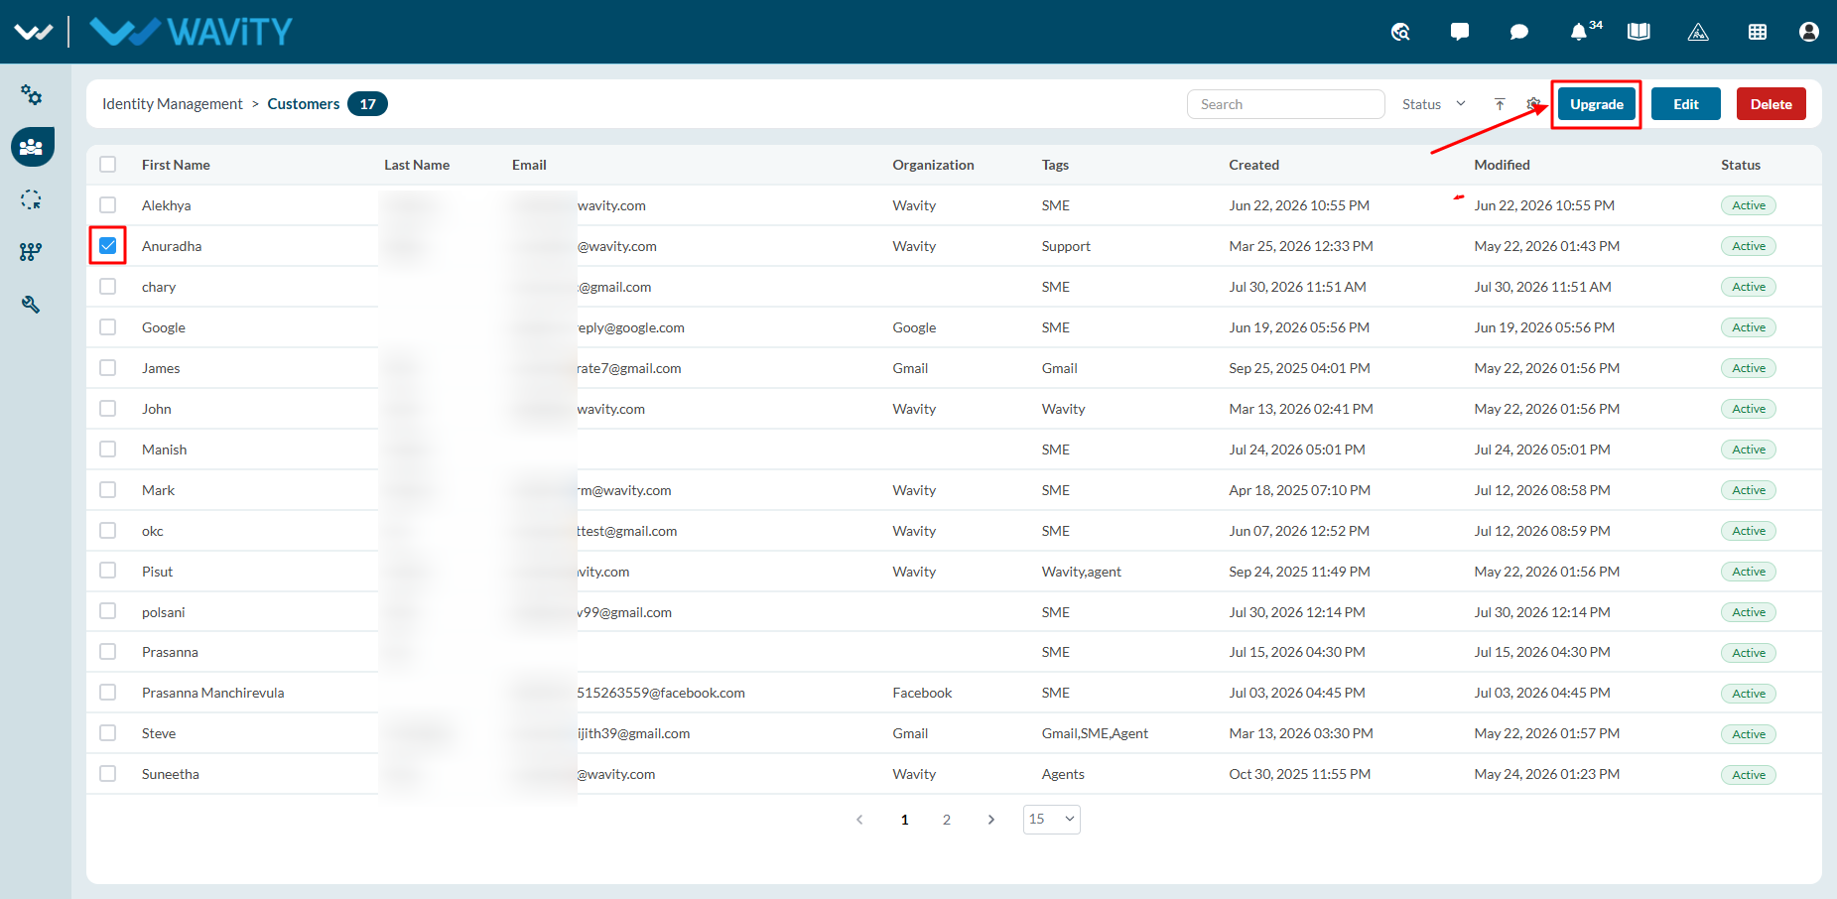Click 'Prasanna Manchirevula' first name cell

point(213,693)
